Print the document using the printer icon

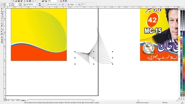click(21, 1)
